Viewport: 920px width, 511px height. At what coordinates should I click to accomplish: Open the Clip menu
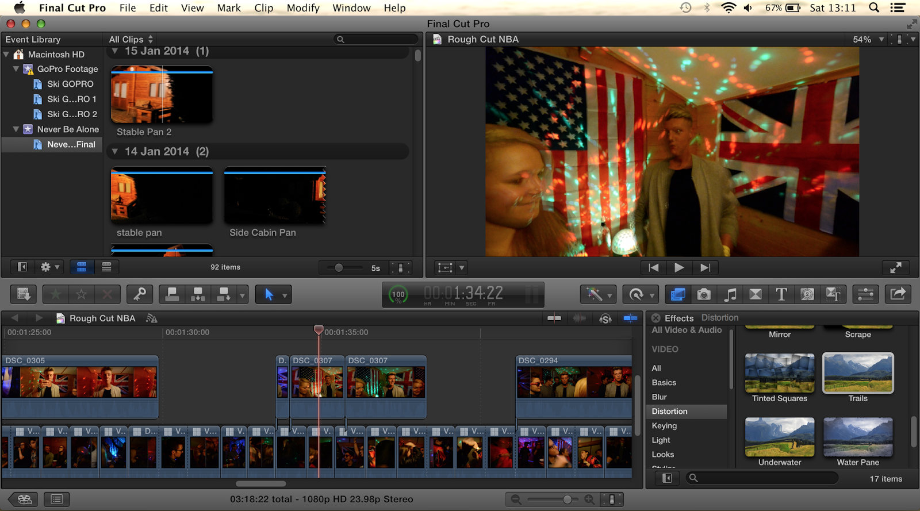pyautogui.click(x=264, y=8)
